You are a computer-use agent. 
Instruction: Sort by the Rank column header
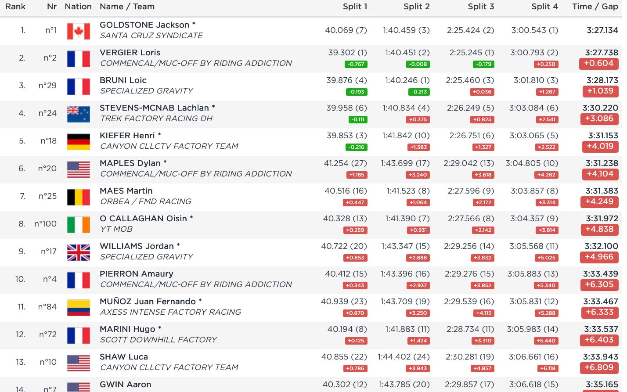(15, 7)
